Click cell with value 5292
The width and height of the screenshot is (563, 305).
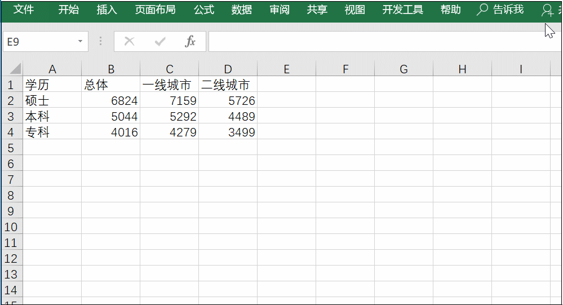coord(170,116)
